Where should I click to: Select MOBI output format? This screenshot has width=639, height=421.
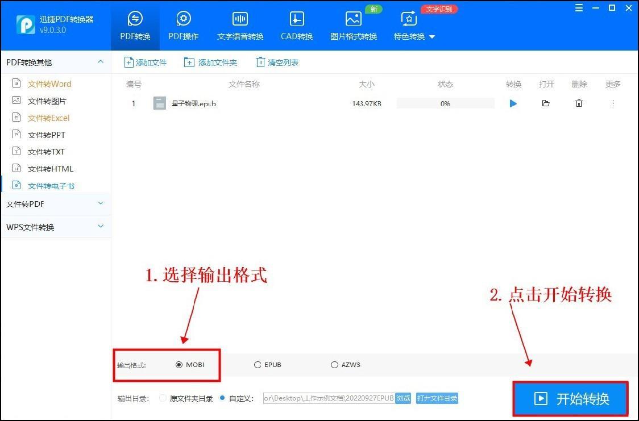(x=180, y=365)
